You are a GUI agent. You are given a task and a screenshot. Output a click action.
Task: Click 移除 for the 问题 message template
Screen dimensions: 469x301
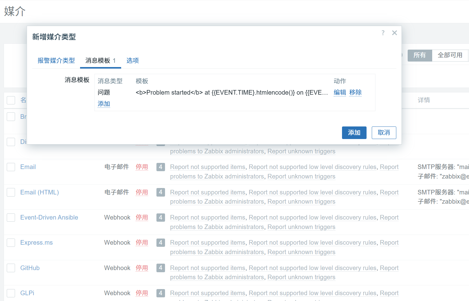point(356,92)
